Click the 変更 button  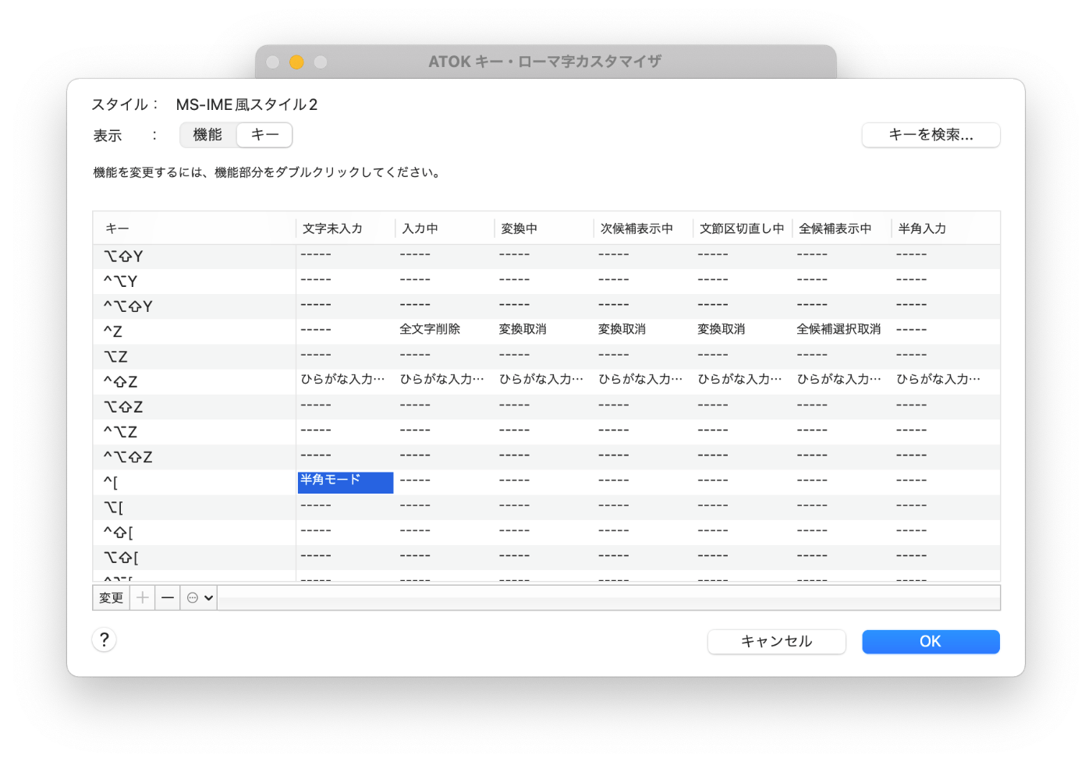click(x=111, y=598)
